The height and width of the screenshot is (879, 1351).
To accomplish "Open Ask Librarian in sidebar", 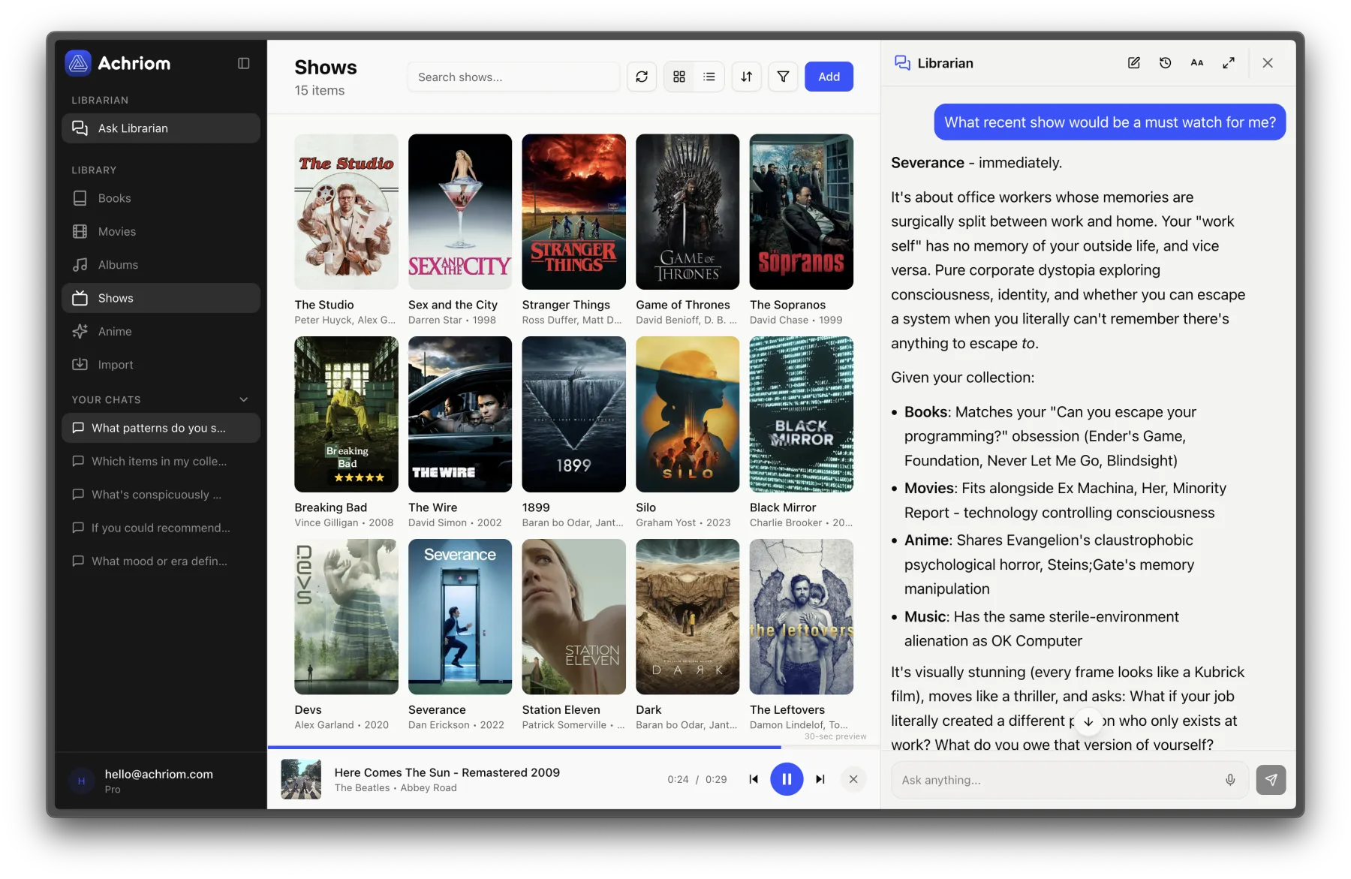I will coord(161,128).
